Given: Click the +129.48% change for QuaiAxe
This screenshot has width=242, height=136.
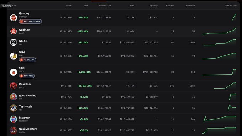Looking at the screenshot, I should pos(83,31).
